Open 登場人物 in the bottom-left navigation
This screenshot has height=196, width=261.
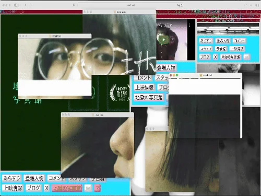pos(34,178)
